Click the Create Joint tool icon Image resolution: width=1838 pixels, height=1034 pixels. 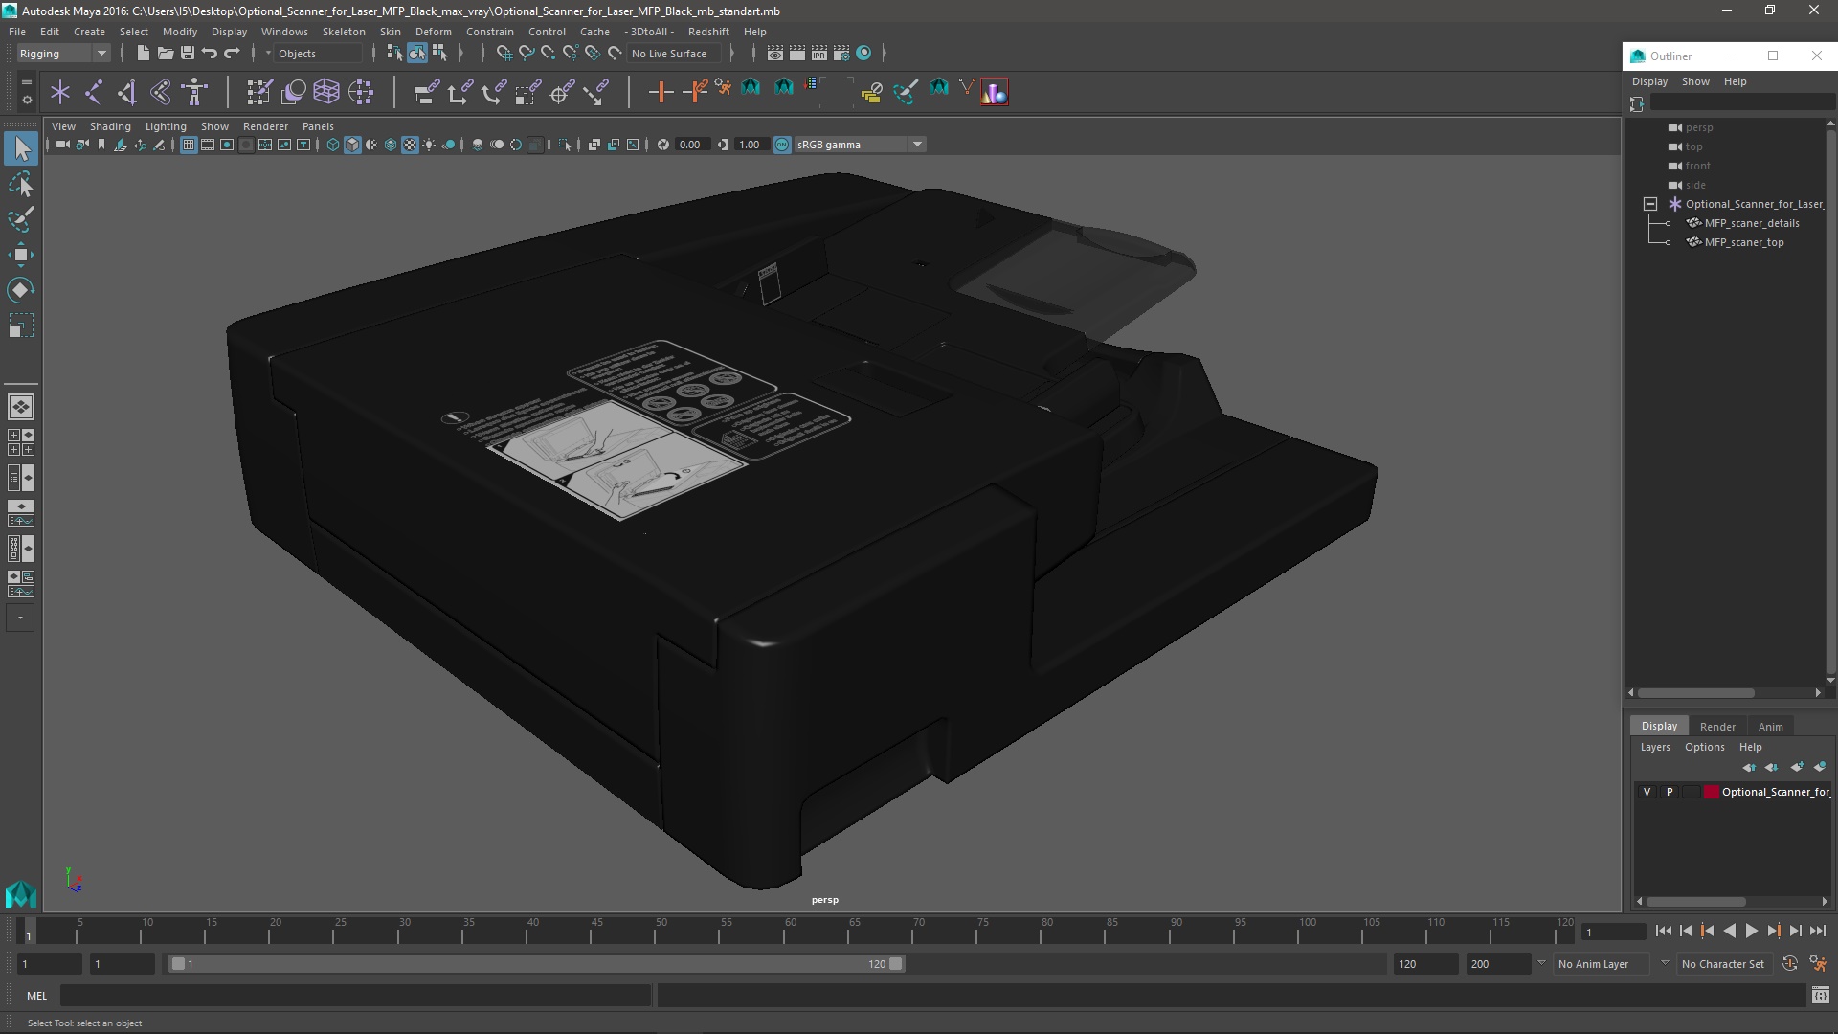[x=94, y=92]
